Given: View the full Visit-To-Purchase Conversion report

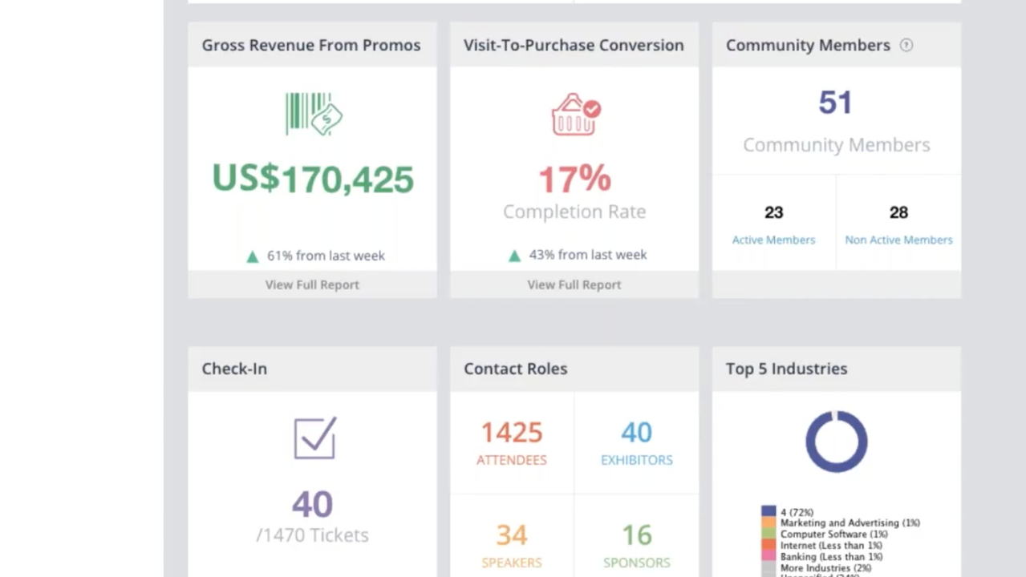Looking at the screenshot, I should click(x=574, y=284).
